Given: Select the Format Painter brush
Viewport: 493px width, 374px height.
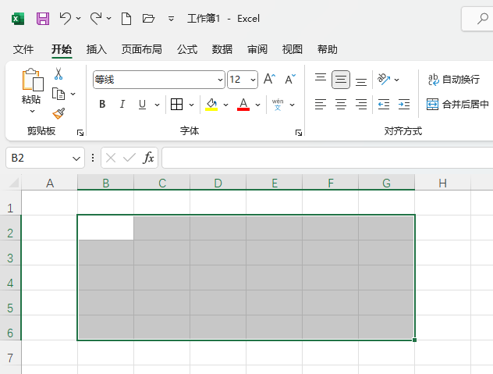Looking at the screenshot, I should [58, 113].
